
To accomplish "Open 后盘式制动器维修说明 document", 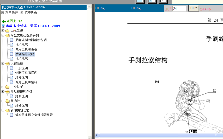I will (x=31, y=40).
